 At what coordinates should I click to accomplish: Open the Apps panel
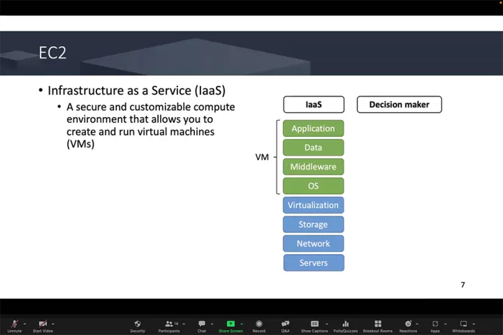(x=435, y=326)
